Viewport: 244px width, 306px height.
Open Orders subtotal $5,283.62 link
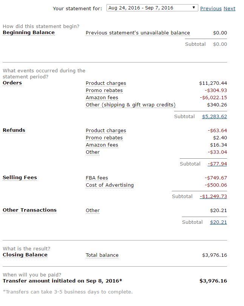[x=215, y=117]
